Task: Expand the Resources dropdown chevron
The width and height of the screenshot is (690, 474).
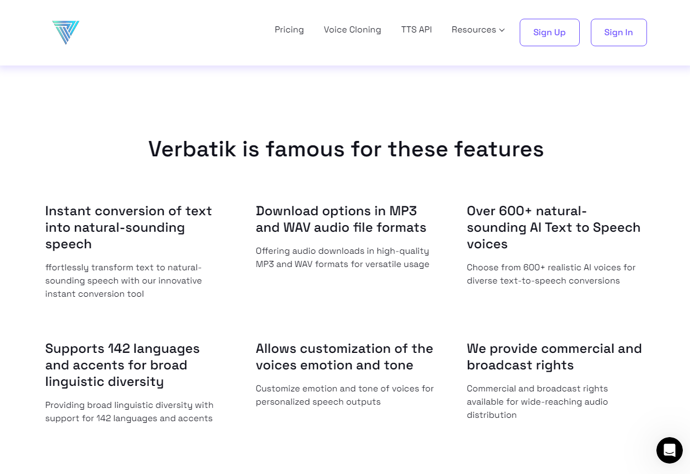Action: pos(502,30)
